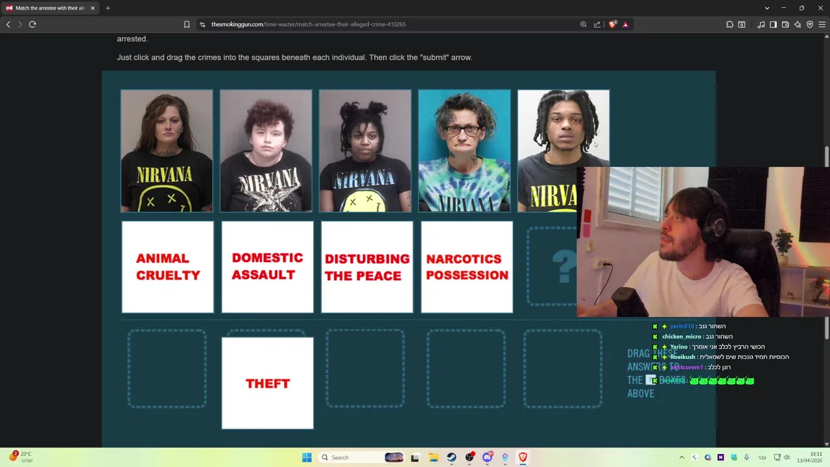Open the weather widget showing 20°C
Viewport: 830px width, 467px height.
click(21, 457)
